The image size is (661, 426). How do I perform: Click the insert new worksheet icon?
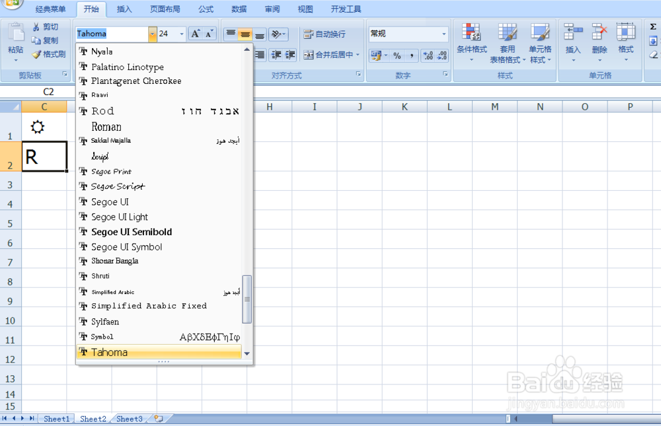159,419
